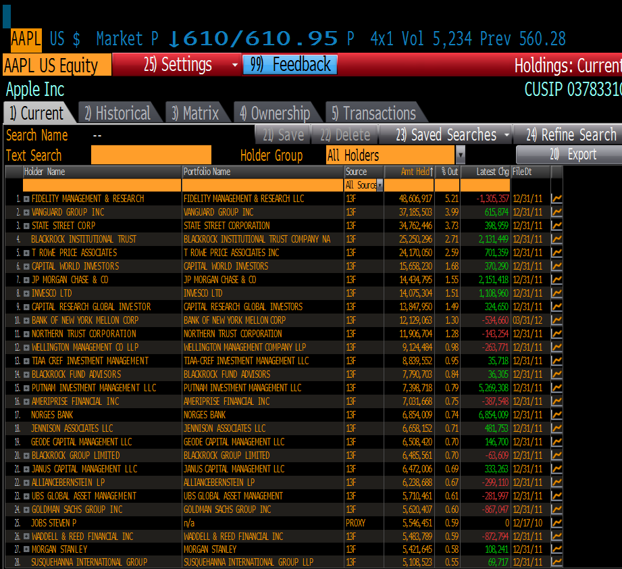Expand T Rowe Price Associates holder
The width and height of the screenshot is (622, 569).
[x=26, y=253]
